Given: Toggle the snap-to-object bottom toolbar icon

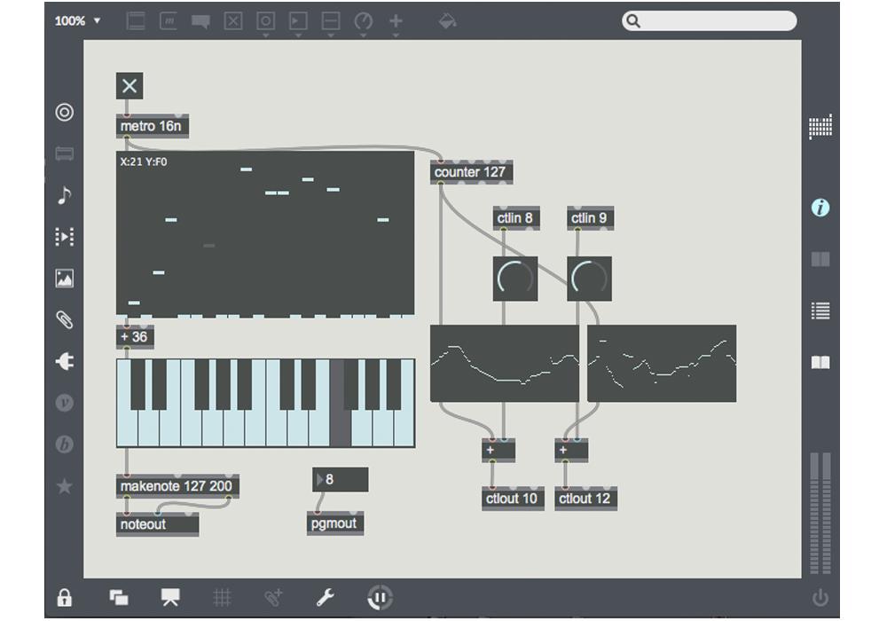Looking at the screenshot, I should click(x=273, y=597).
